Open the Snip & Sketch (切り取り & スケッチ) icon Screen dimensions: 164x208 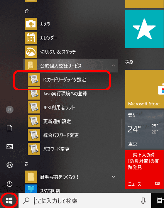tap(31, 52)
